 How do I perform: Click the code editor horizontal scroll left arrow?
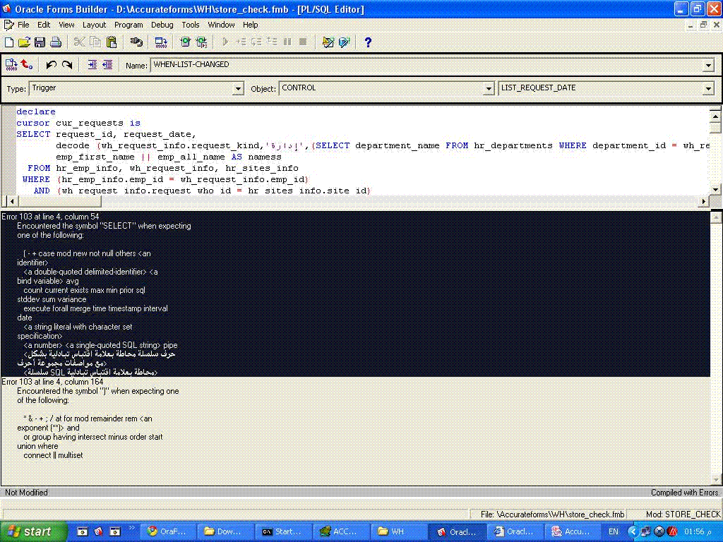(x=11, y=201)
